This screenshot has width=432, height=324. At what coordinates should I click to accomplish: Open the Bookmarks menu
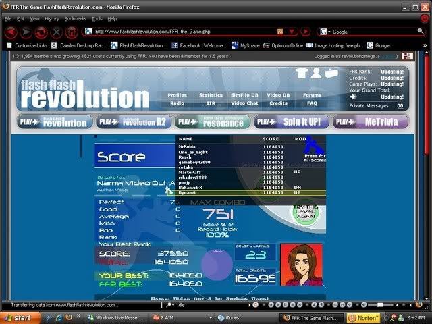pos(74,18)
